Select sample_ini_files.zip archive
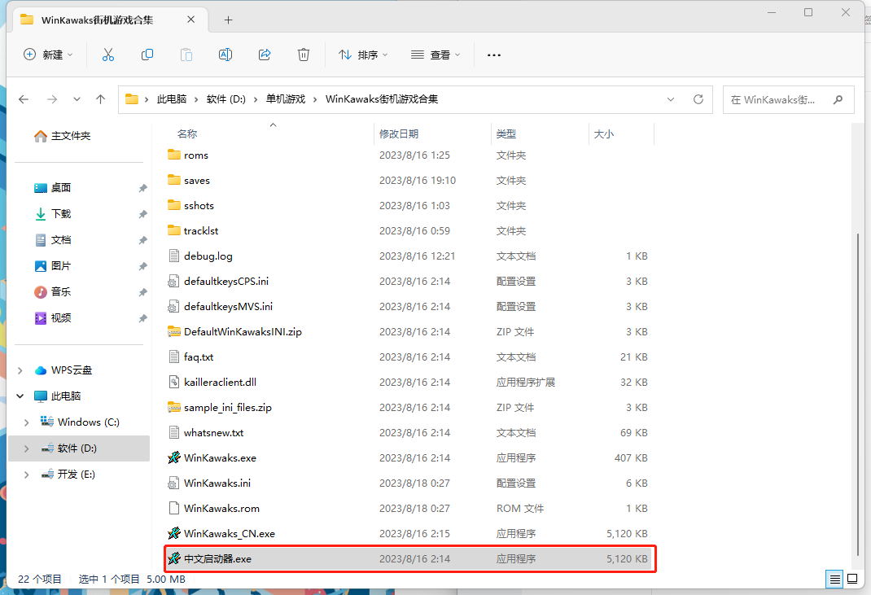The image size is (871, 595). (410, 407)
